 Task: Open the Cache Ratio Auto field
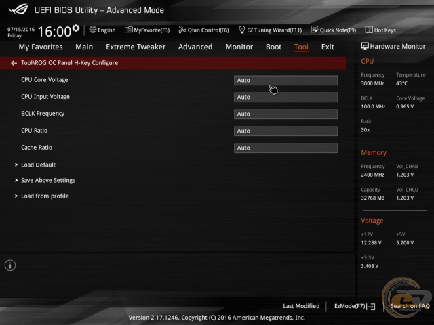coord(286,148)
